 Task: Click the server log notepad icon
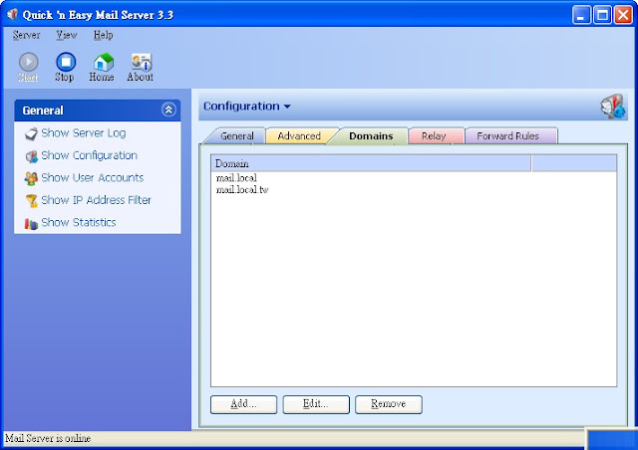(x=31, y=133)
